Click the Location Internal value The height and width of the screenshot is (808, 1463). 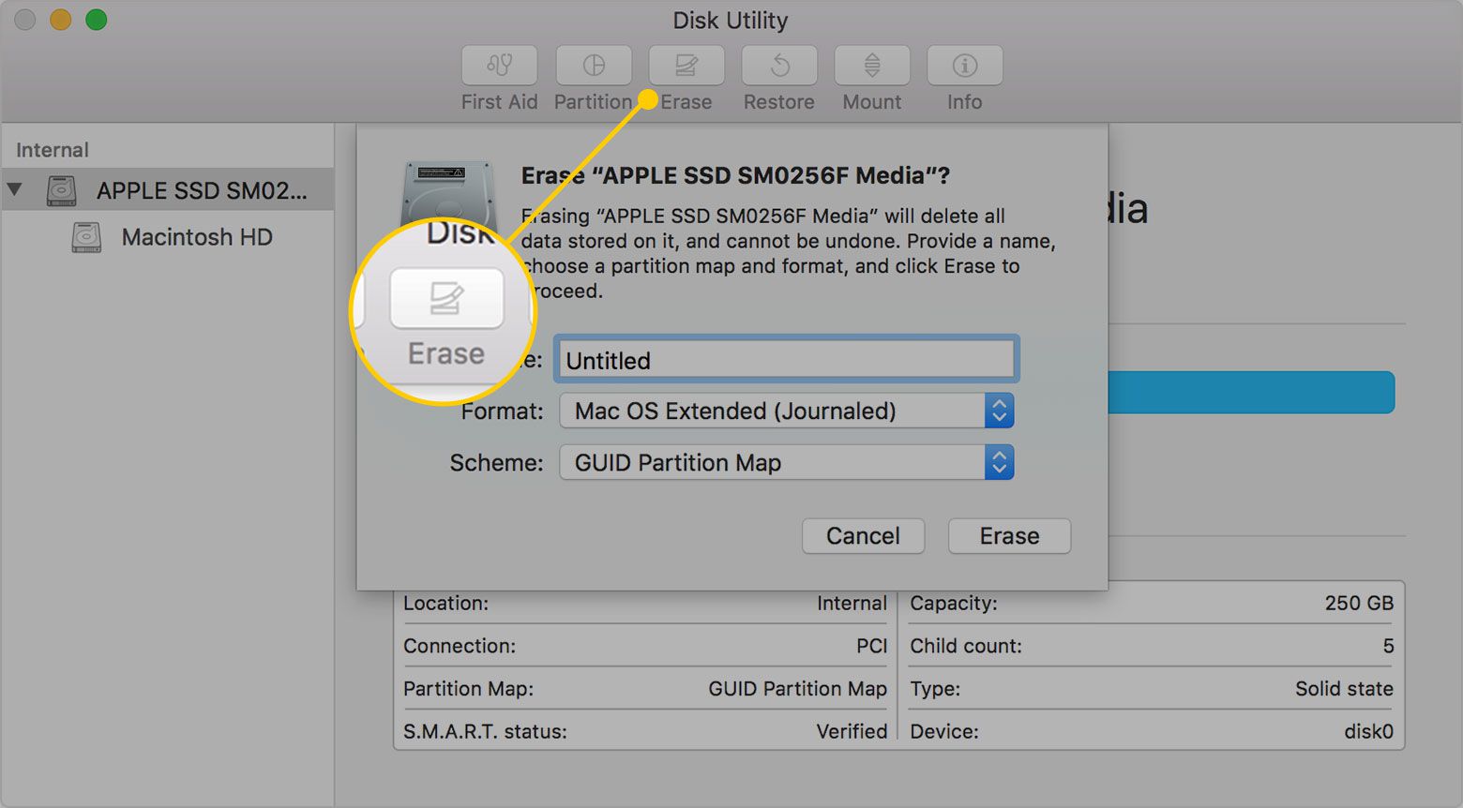pos(852,604)
